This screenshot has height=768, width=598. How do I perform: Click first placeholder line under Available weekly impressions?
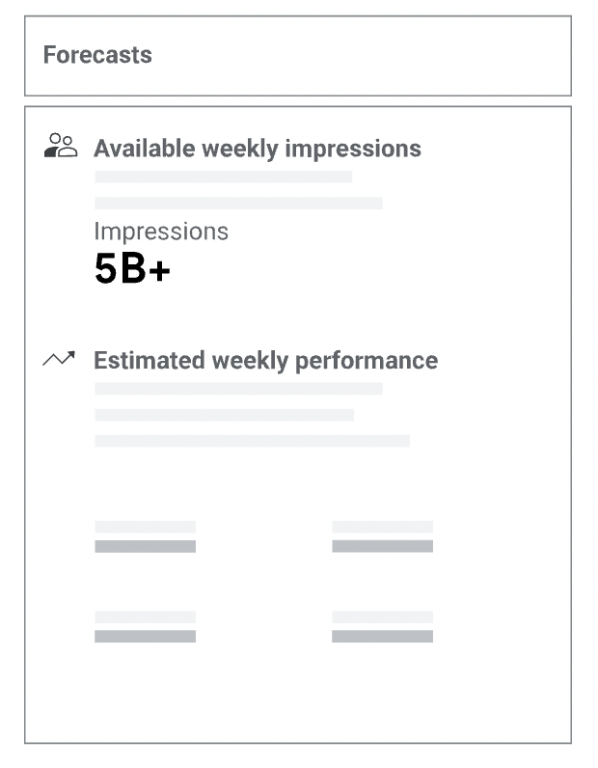(224, 177)
